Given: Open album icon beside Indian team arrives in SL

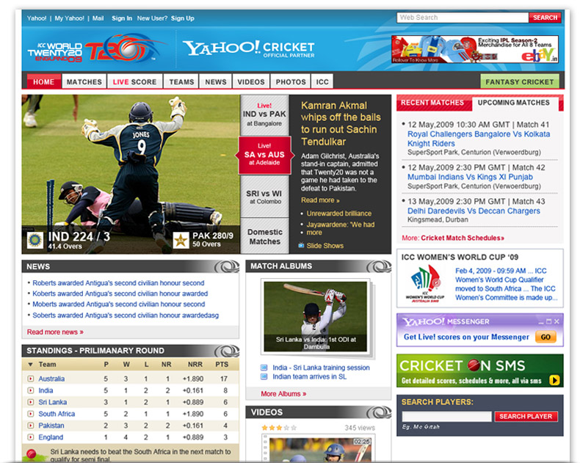Looking at the screenshot, I should click(264, 377).
